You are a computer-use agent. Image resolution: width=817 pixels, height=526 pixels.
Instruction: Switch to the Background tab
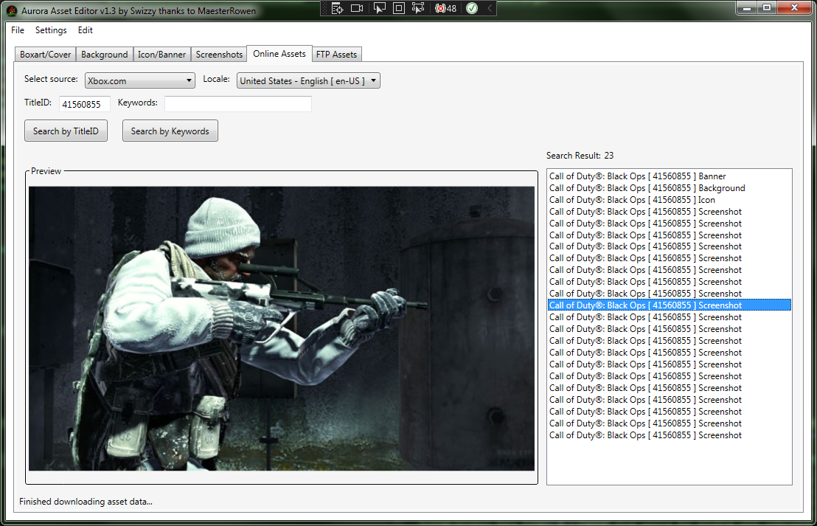tap(104, 54)
